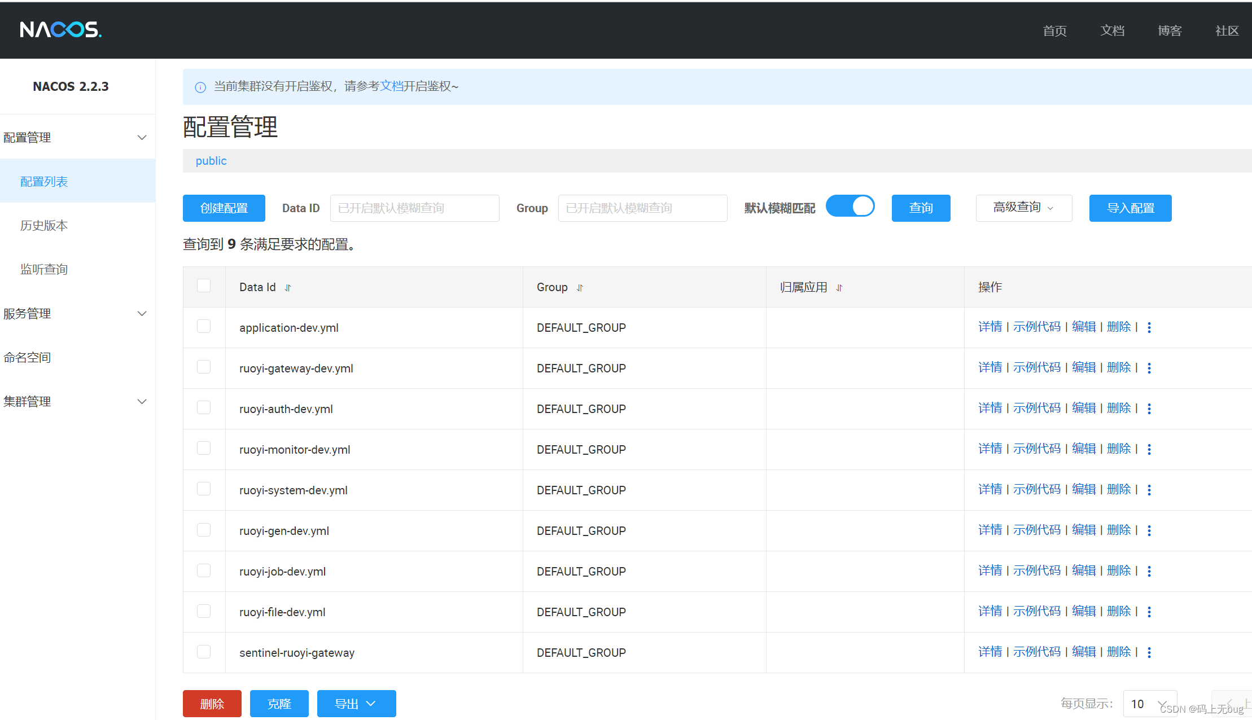Click the red 删除 button below the table

pyautogui.click(x=212, y=704)
